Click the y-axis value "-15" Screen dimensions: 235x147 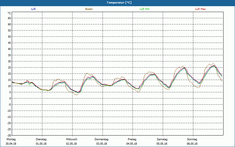(9, 117)
